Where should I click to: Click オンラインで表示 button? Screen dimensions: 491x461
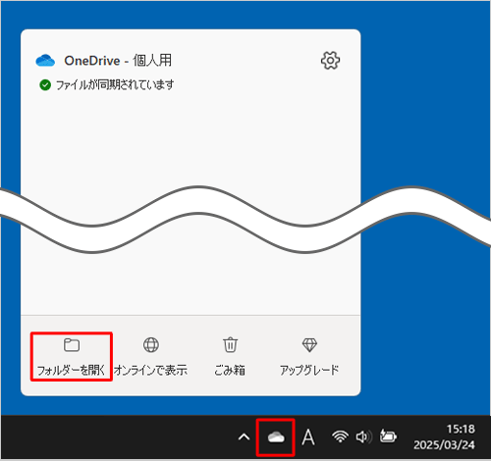[150, 356]
